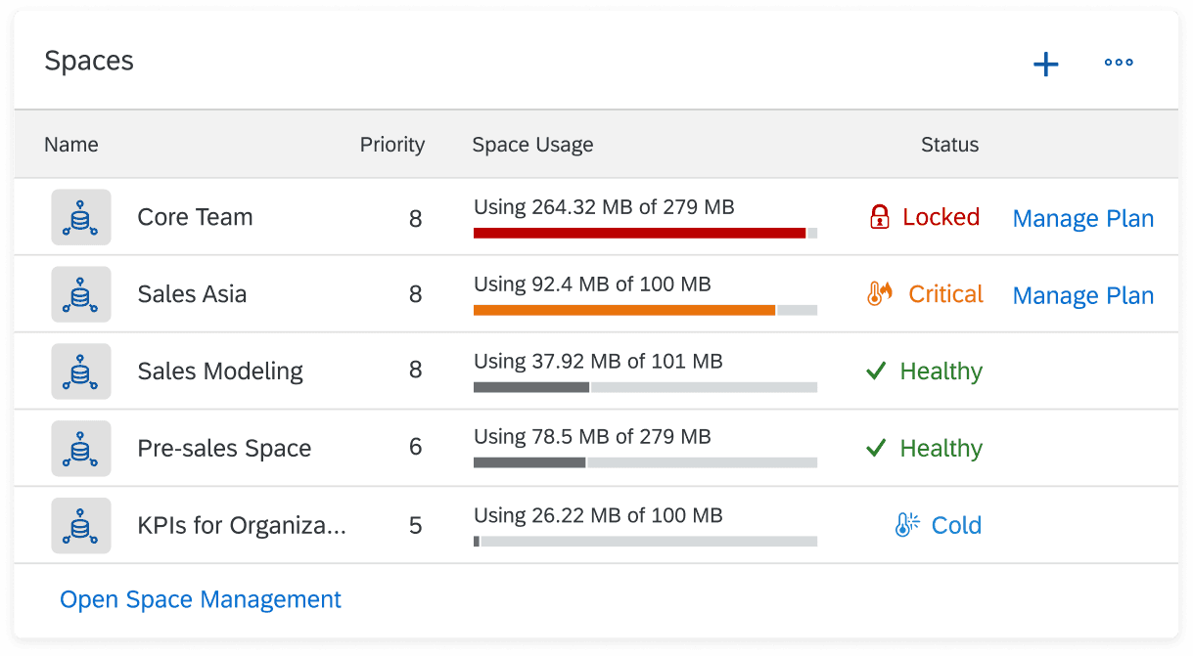The image size is (1193, 656).
Task: Click the KPIs for Organization space icon
Action: 81,526
